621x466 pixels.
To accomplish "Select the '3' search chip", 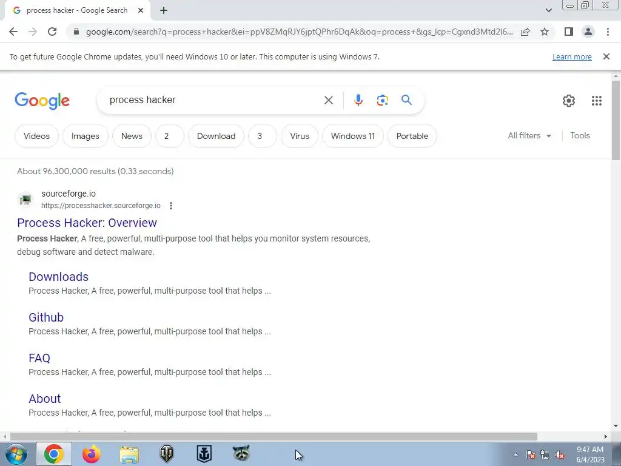I will coord(263,136).
